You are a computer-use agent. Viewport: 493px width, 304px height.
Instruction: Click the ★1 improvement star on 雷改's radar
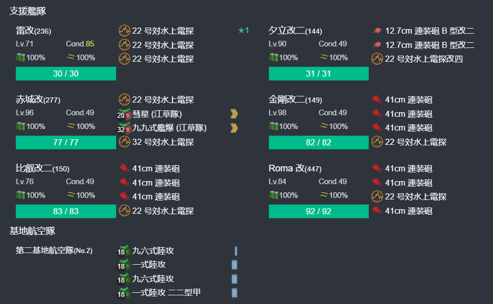click(243, 31)
